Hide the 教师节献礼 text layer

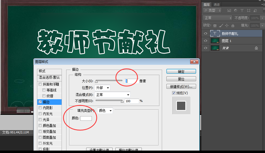[206, 33]
